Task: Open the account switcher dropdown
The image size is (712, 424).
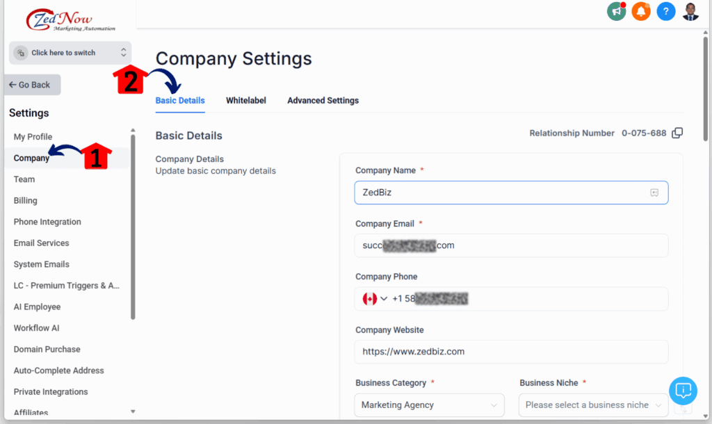Action: (70, 53)
